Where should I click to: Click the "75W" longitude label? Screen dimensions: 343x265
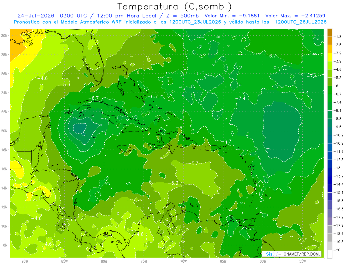(144, 261)
